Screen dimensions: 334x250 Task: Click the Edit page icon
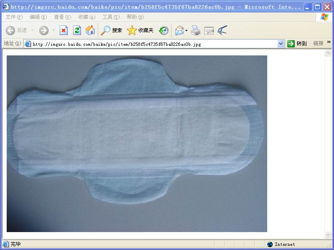209,30
